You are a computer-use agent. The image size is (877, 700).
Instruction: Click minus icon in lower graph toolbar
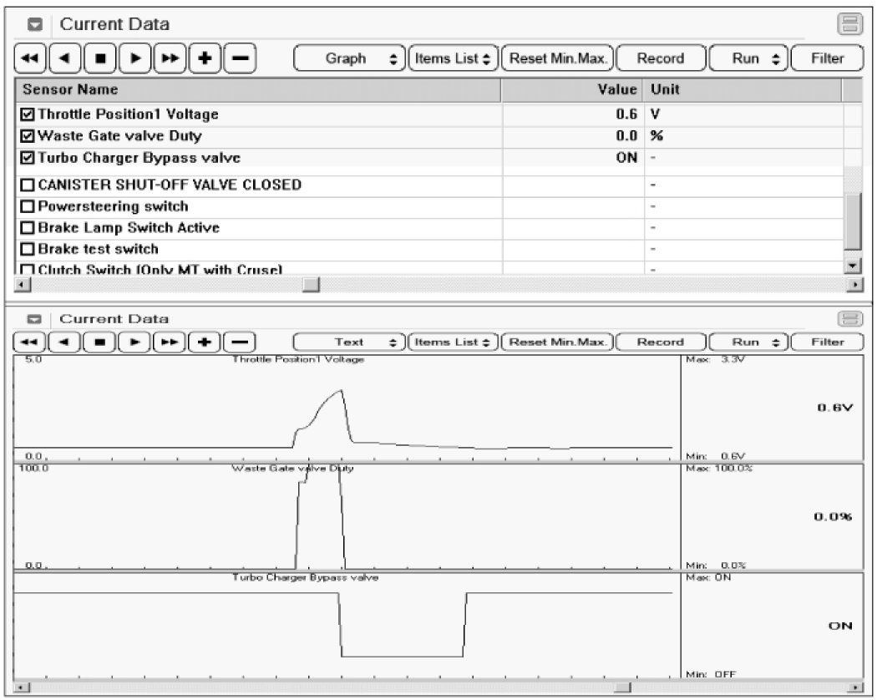pyautogui.click(x=240, y=342)
